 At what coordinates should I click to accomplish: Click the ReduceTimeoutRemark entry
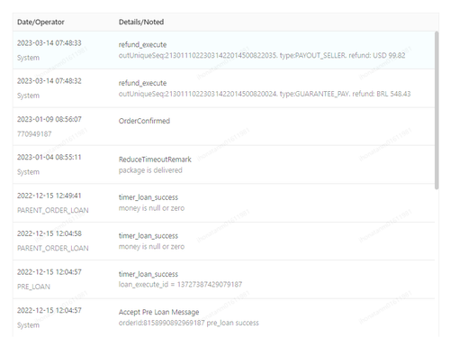tap(155, 160)
